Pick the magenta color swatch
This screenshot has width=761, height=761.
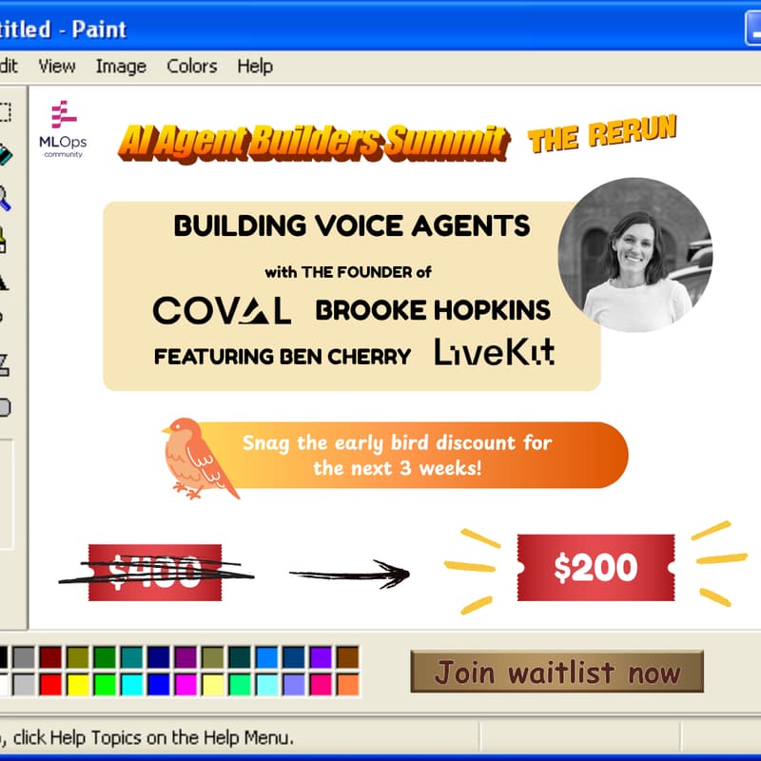click(x=185, y=684)
